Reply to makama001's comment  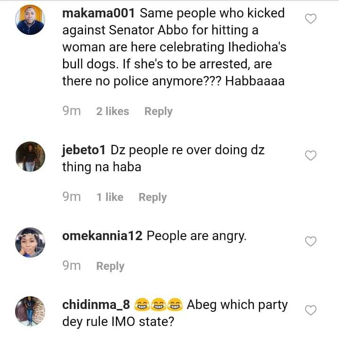coord(158,111)
